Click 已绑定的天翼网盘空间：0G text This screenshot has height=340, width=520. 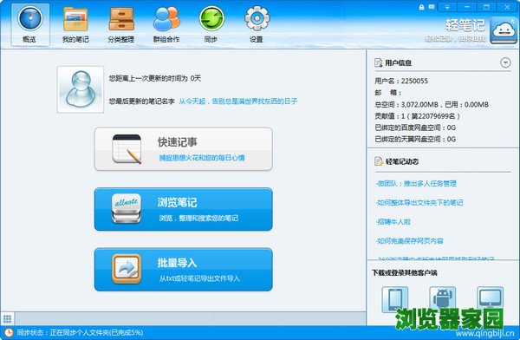[x=415, y=139]
